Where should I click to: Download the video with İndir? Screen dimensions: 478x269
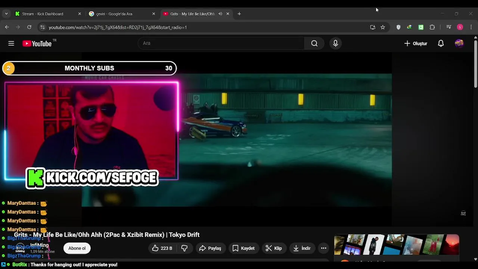coord(302,248)
